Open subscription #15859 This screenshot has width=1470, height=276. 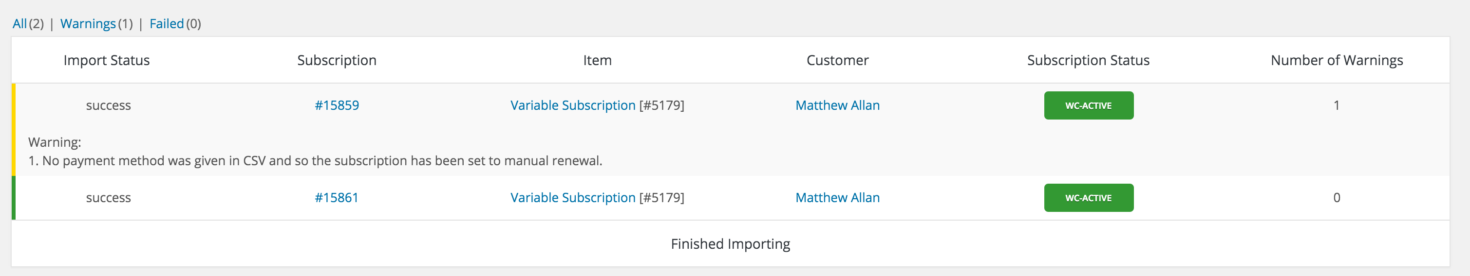337,105
